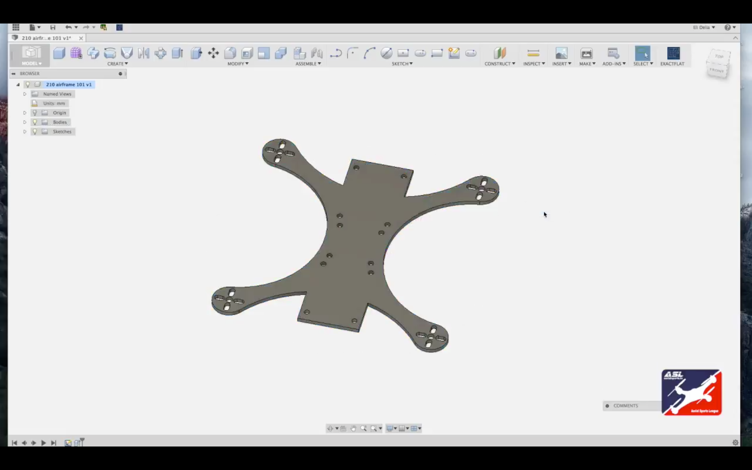Viewport: 752px width, 470px height.
Task: Click the Pan icon in the navigation bar
Action: pos(353,428)
